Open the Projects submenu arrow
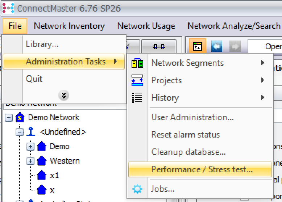Image resolution: width=282 pixels, height=202 pixels. tap(262, 80)
